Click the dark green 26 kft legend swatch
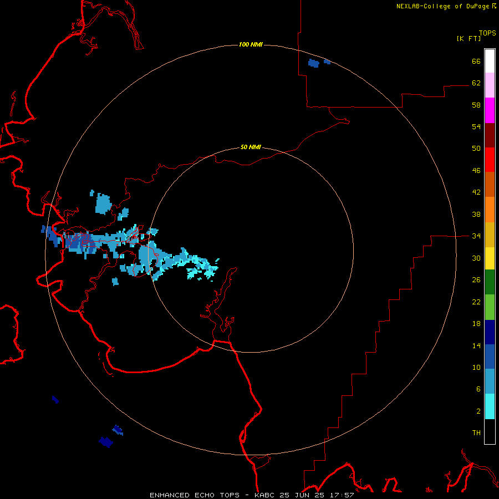The image size is (499, 499). (x=490, y=282)
